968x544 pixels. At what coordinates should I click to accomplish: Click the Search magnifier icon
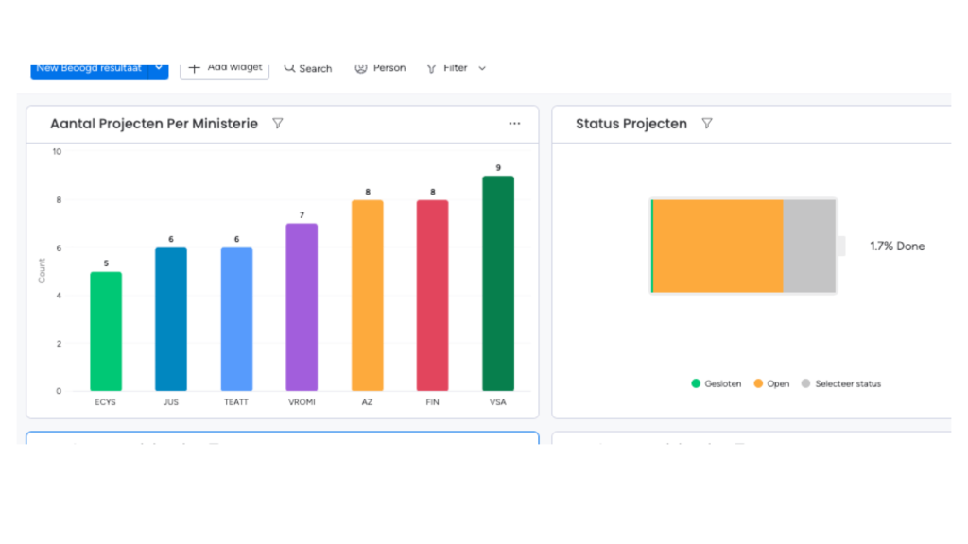[x=289, y=68]
